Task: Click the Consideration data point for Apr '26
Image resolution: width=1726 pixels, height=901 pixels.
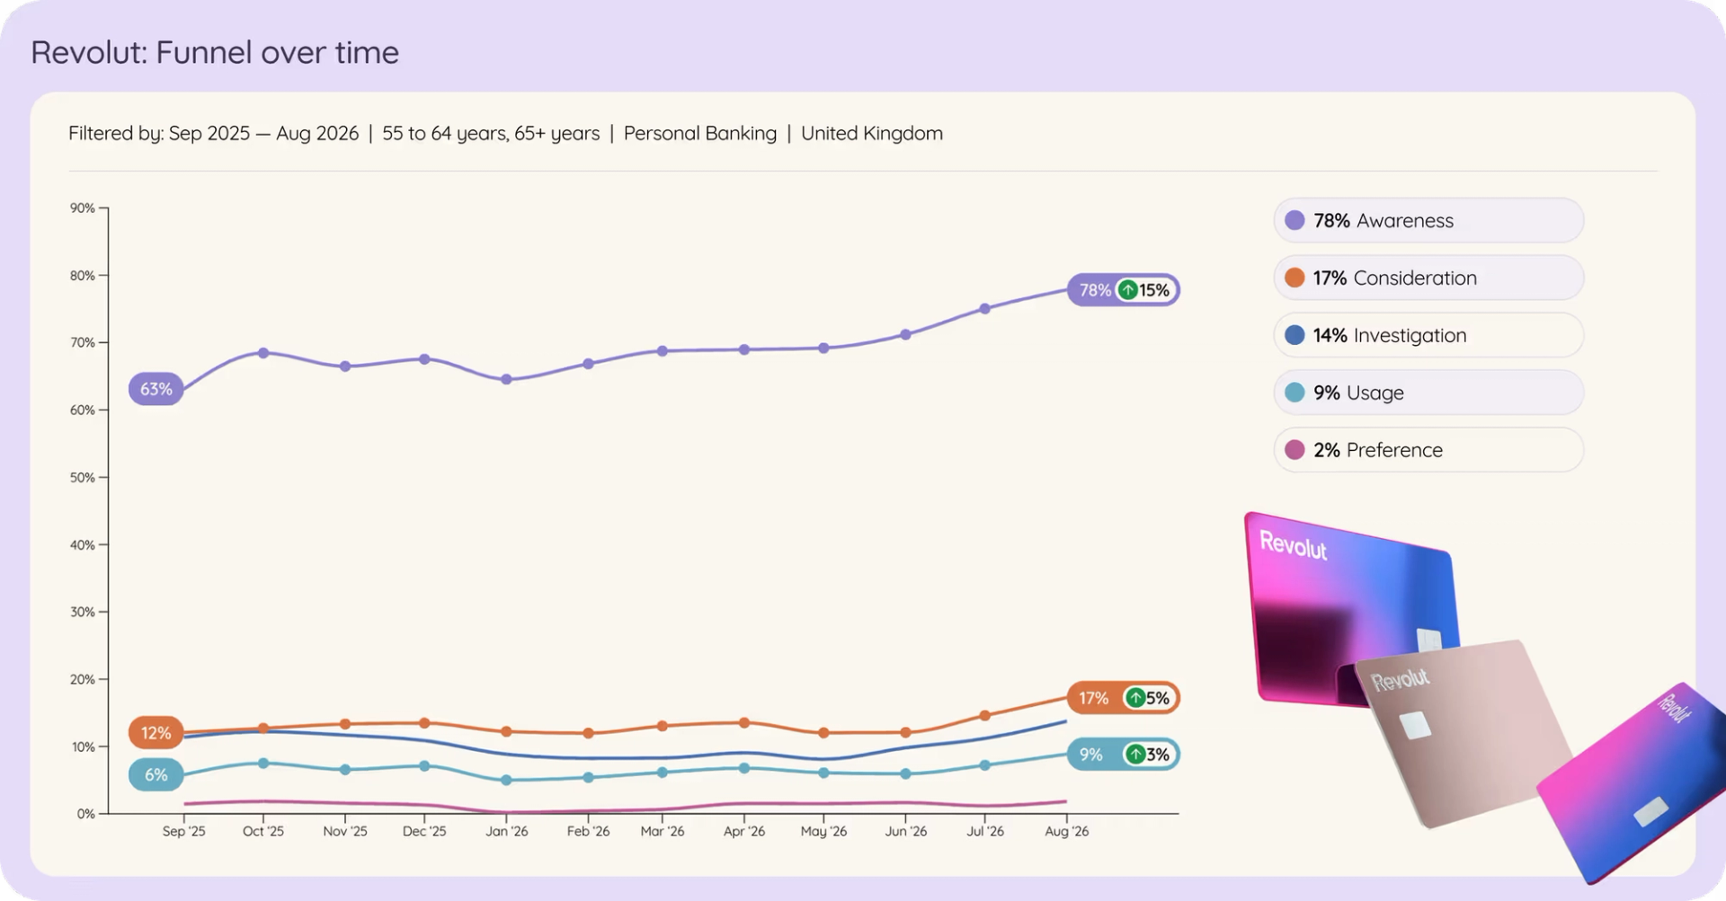Action: pyautogui.click(x=743, y=722)
